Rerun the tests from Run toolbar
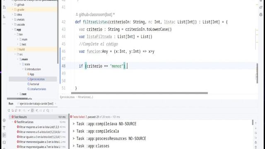The image size is (265, 149). tap(9, 111)
